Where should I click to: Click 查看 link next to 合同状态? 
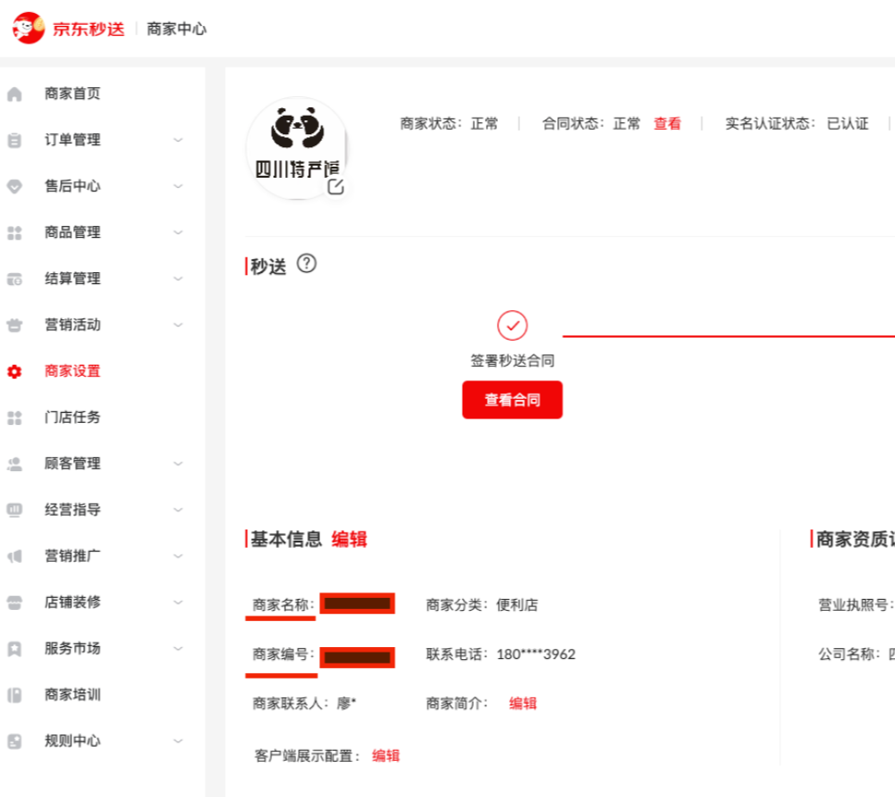pyautogui.click(x=666, y=123)
